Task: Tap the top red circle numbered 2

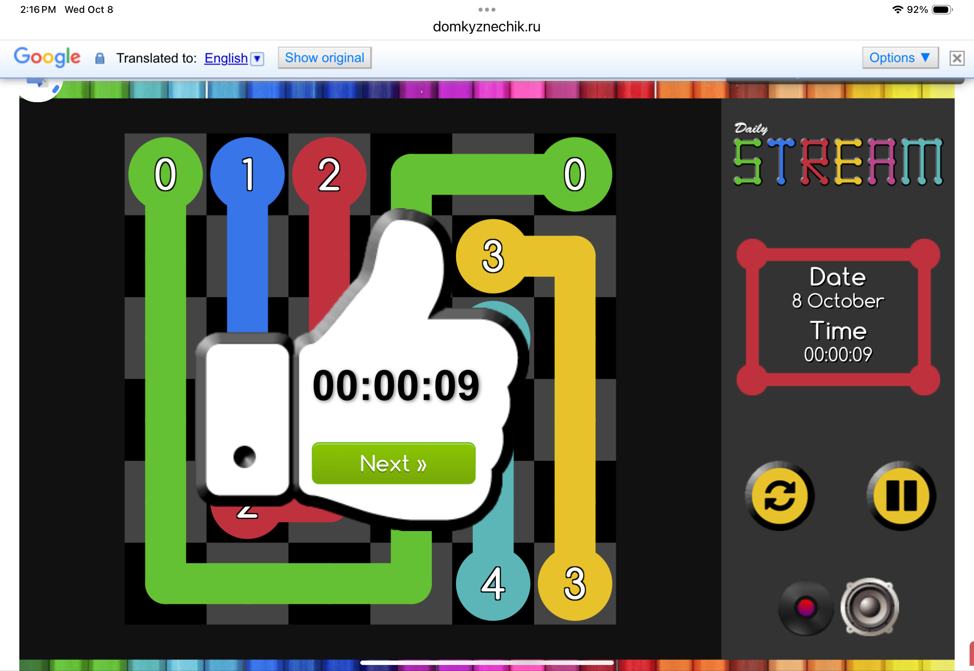Action: click(x=329, y=174)
